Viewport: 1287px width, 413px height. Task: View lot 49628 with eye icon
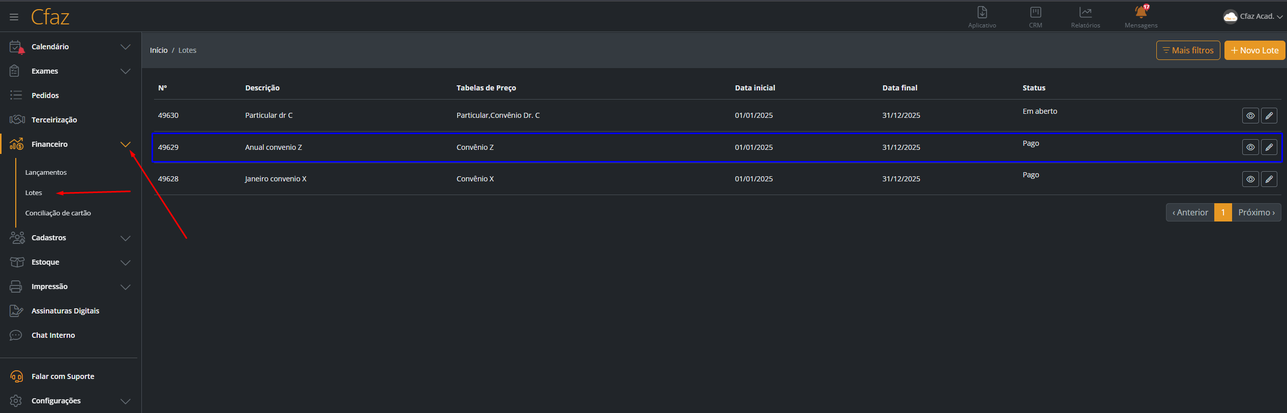click(x=1250, y=179)
